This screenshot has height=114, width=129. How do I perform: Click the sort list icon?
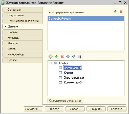coord(79,56)
